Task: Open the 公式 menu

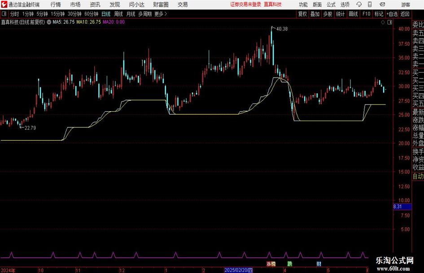Action: [x=331, y=4]
